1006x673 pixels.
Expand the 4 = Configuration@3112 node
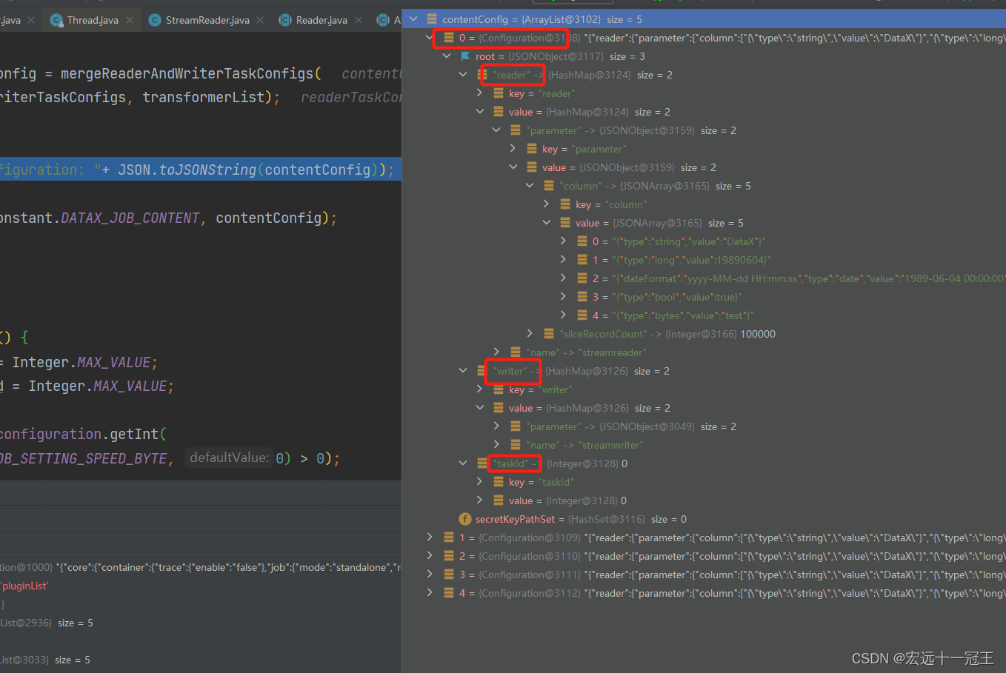(430, 593)
